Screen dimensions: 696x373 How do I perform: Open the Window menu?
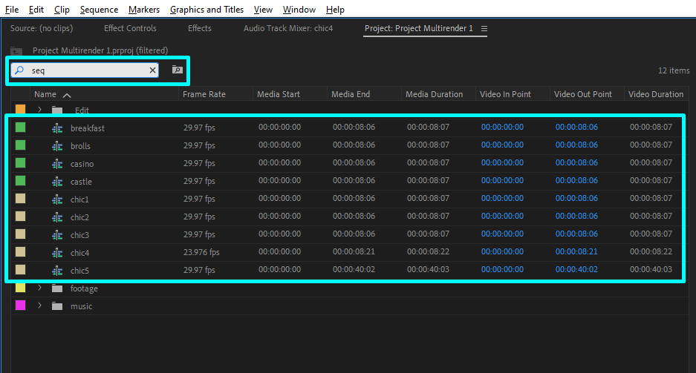pyautogui.click(x=299, y=10)
